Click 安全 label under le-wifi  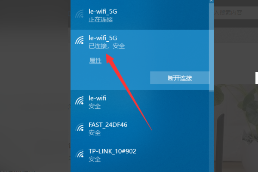(95, 106)
